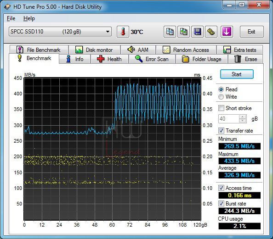Go to the Erase tab
The height and width of the screenshot is (239, 273).
point(245,59)
